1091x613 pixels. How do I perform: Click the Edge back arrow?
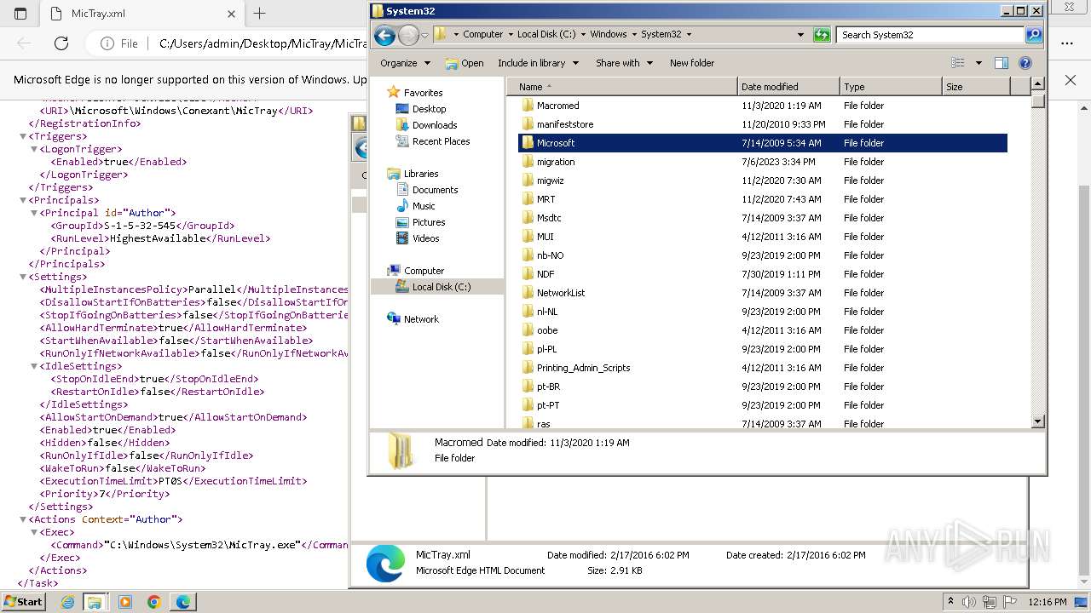coord(24,43)
